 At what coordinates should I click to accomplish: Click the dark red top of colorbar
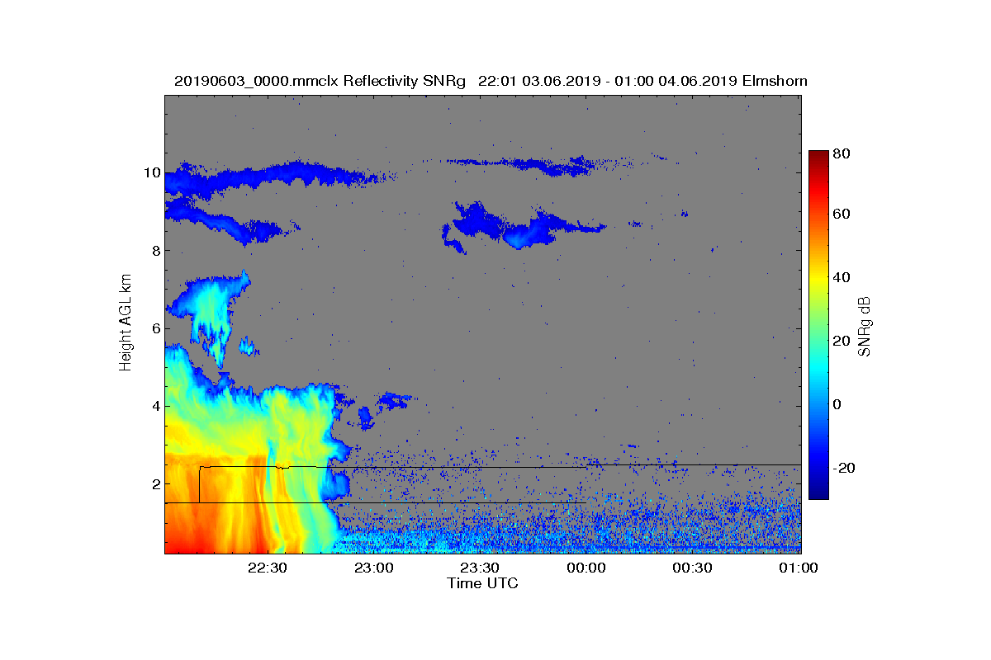coord(818,157)
